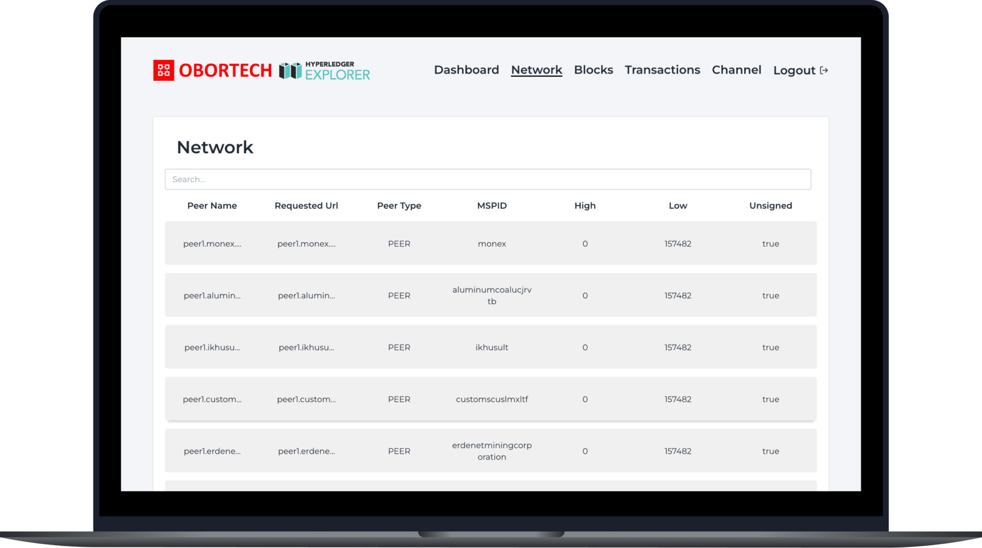Click the Peer Name column header

(212, 206)
